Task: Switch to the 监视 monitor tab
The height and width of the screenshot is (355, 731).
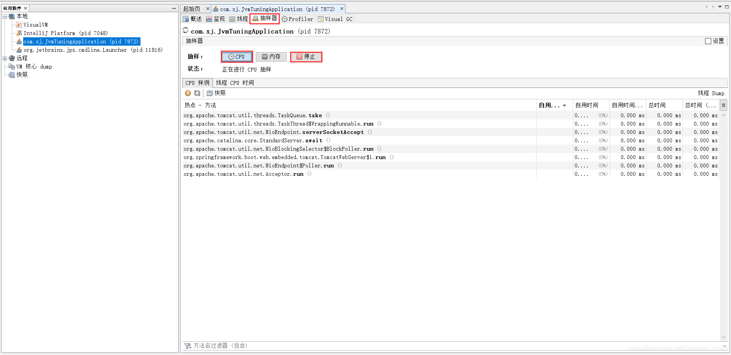Action: [215, 19]
